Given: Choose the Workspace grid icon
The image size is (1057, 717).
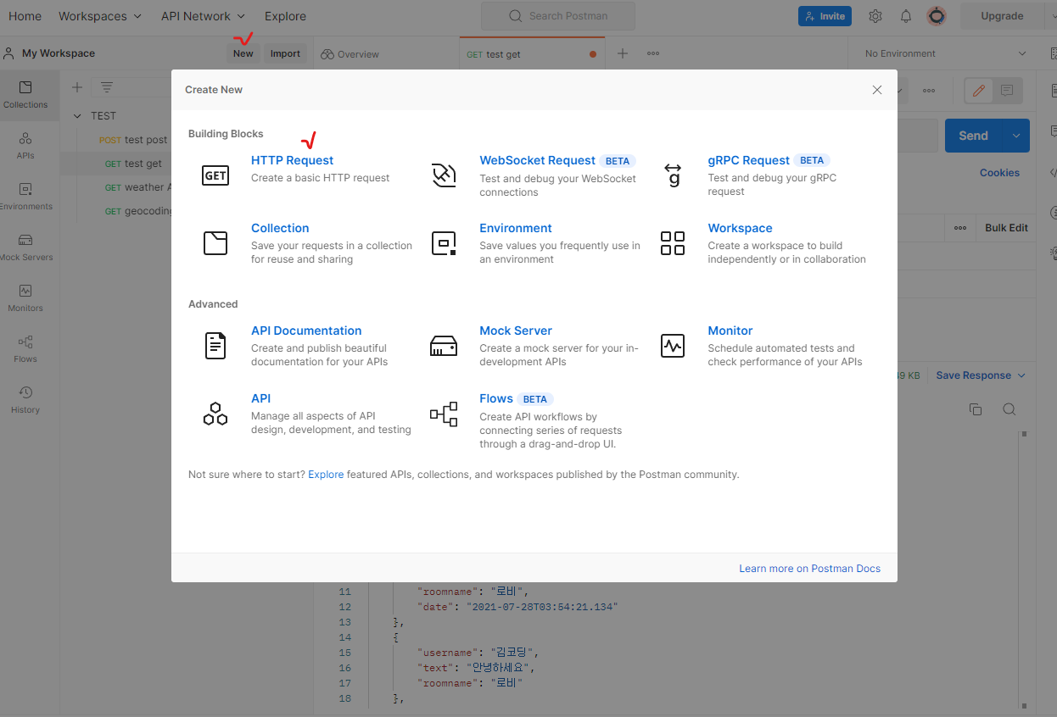Looking at the screenshot, I should [673, 243].
